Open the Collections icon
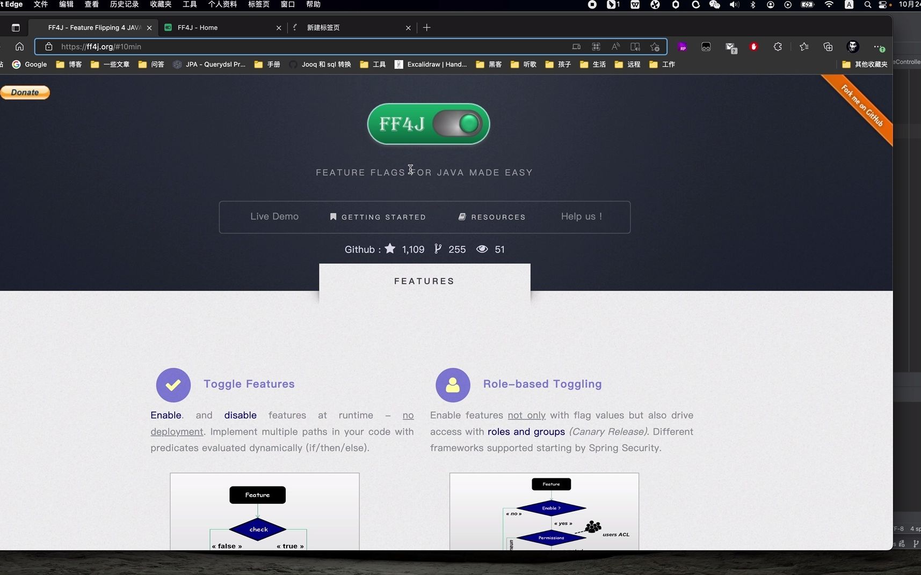The width and height of the screenshot is (921, 575). pyautogui.click(x=828, y=47)
